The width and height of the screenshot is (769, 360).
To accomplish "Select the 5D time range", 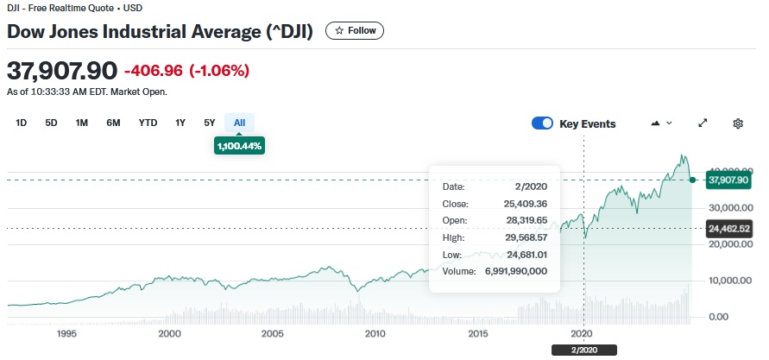I will 51,123.
